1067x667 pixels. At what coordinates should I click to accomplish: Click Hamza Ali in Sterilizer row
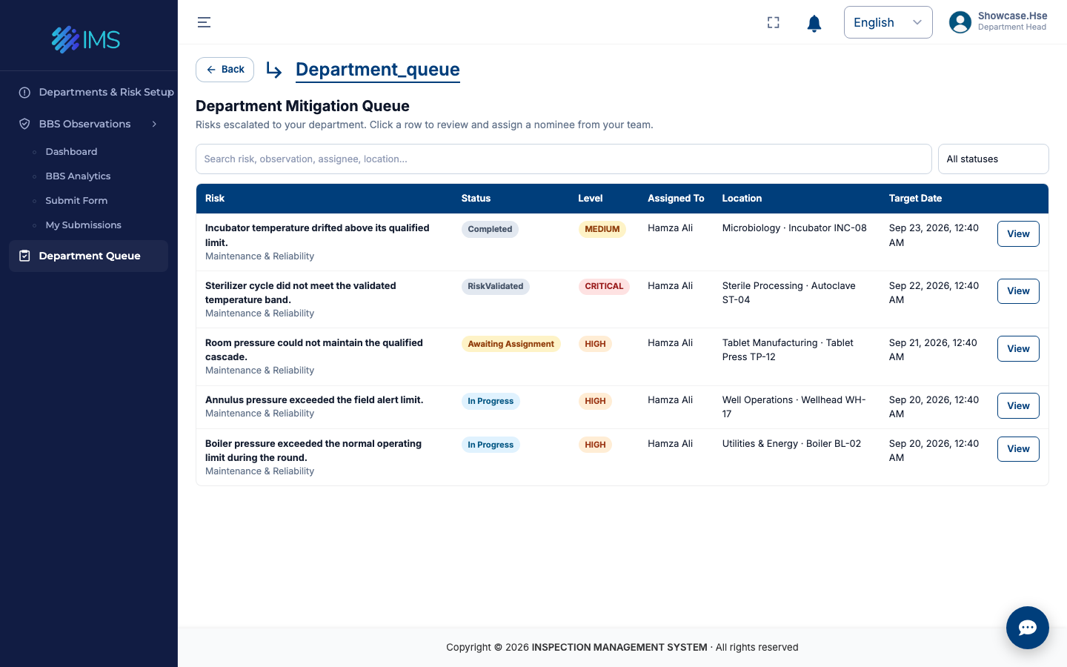click(670, 285)
